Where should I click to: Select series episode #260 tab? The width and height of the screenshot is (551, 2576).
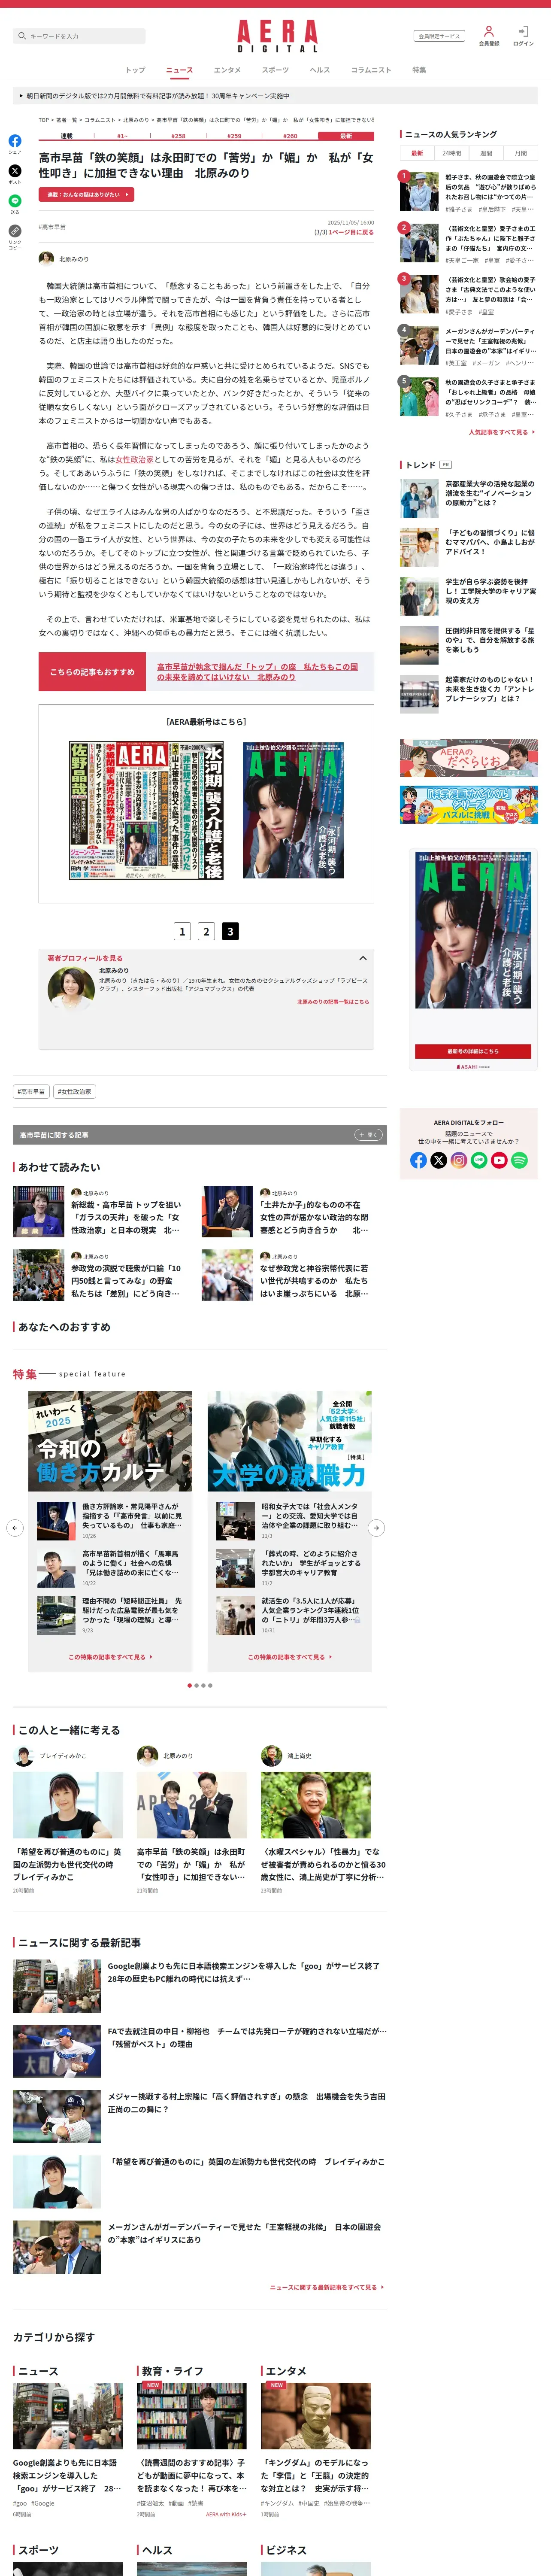[290, 136]
